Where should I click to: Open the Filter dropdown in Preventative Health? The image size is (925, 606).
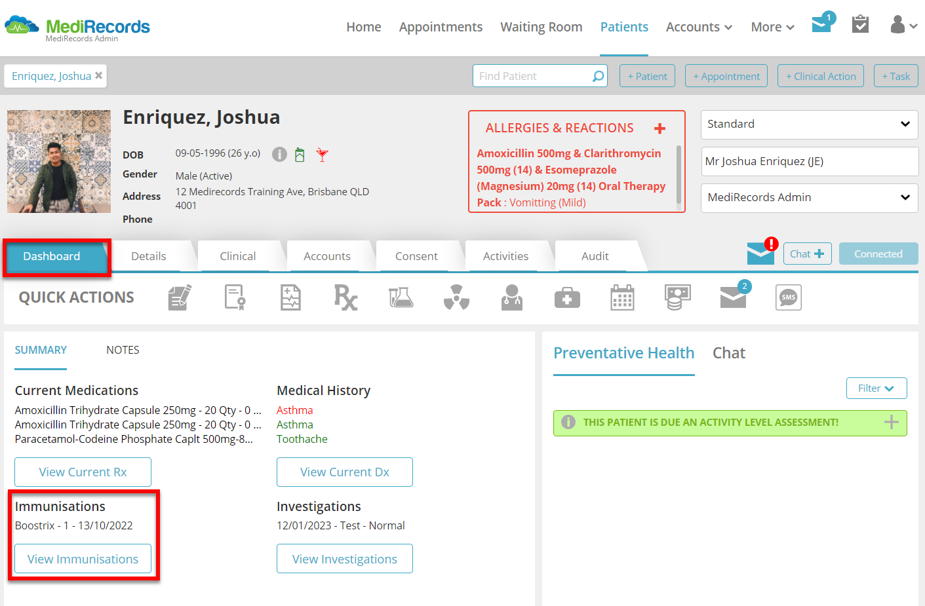(876, 388)
